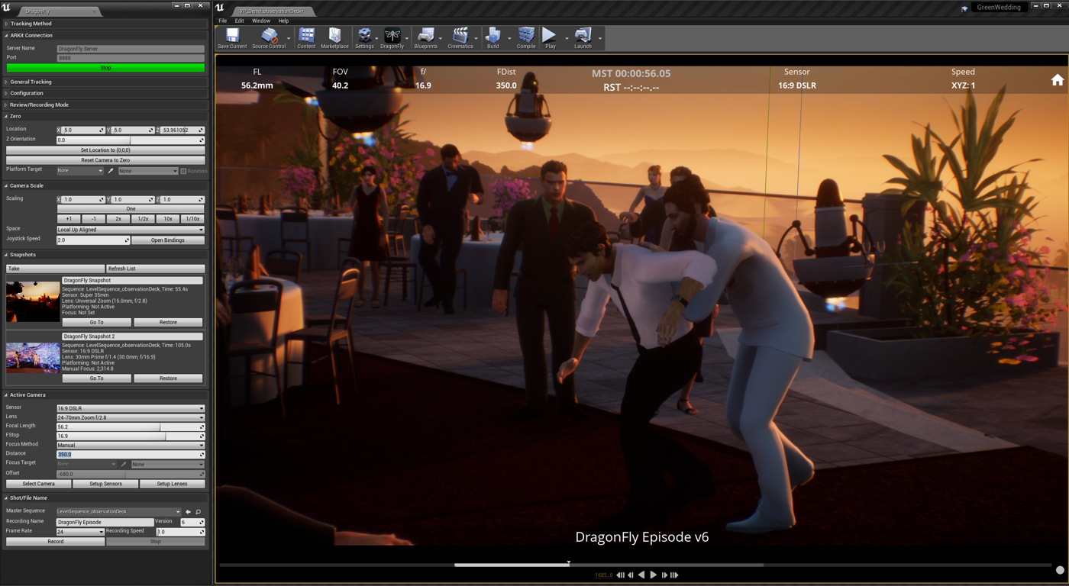Click Save Current in the toolbar
Image resolution: width=1069 pixels, height=586 pixels.
pos(232,38)
